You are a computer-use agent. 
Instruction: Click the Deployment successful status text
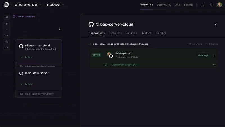click(124, 65)
